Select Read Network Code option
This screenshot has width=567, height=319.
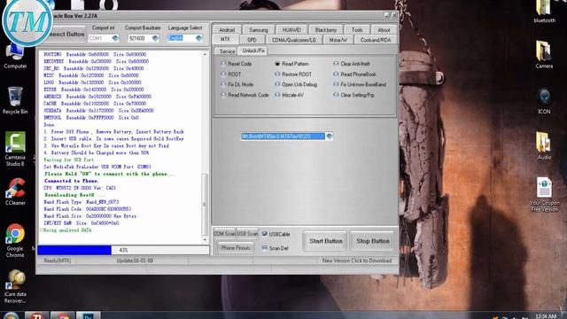[223, 95]
